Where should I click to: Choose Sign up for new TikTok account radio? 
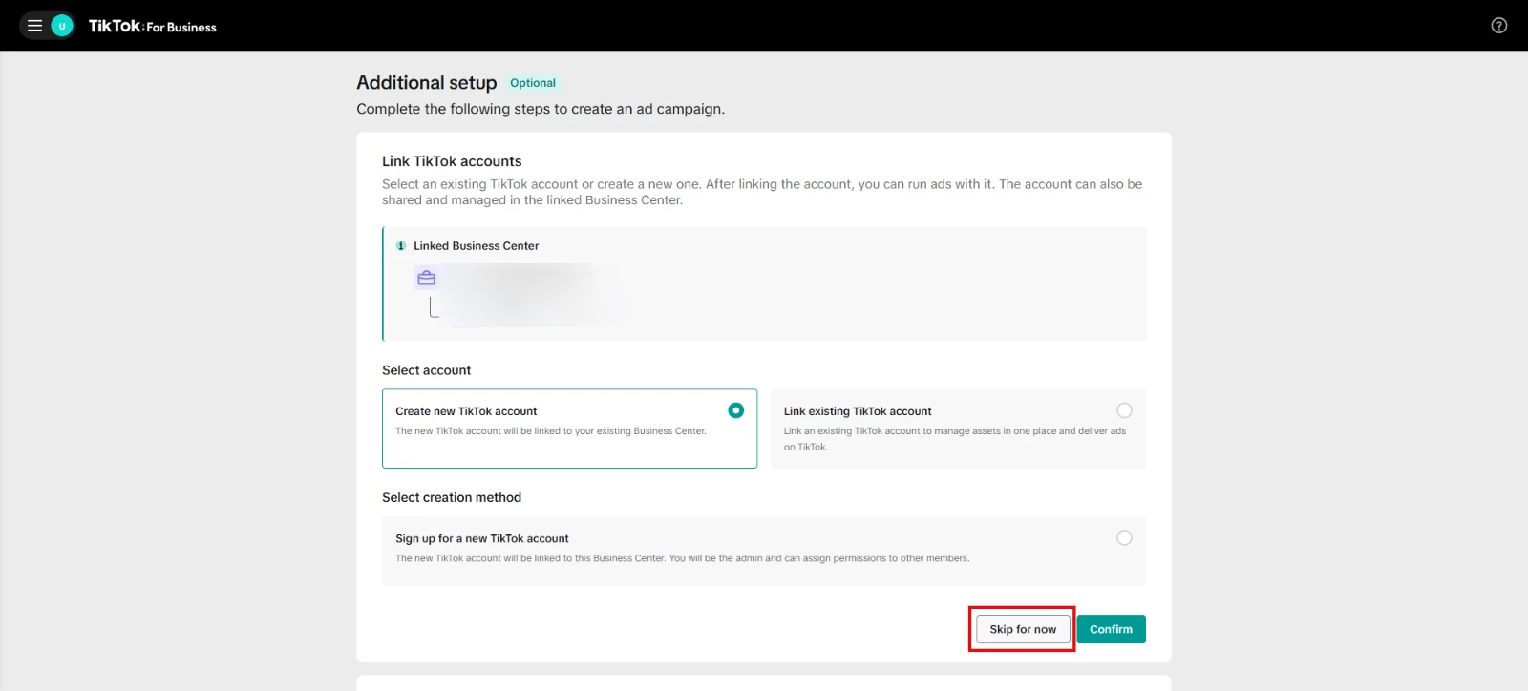pos(1124,538)
